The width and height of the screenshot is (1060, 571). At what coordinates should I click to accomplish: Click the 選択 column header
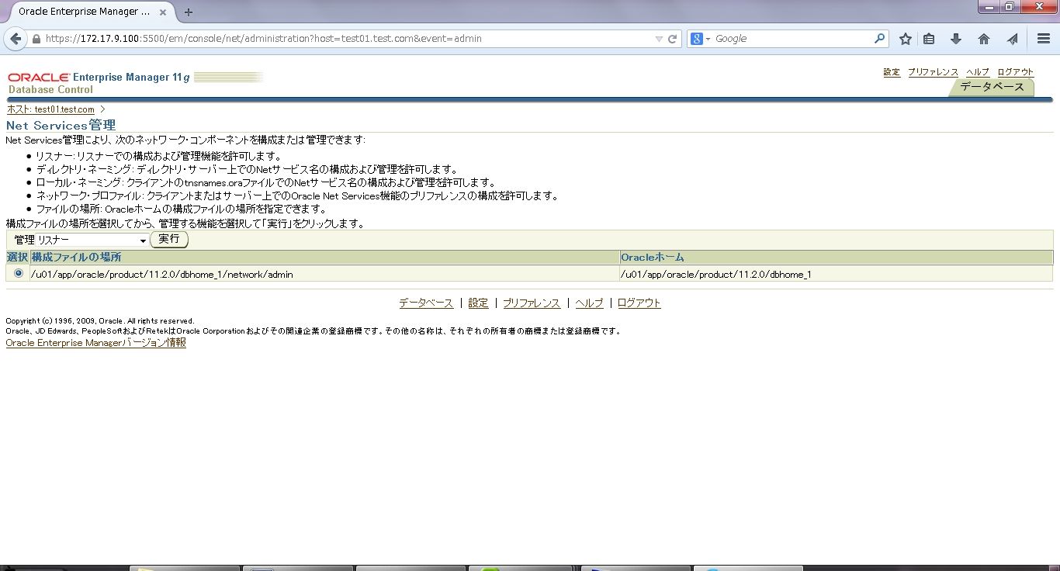point(18,257)
